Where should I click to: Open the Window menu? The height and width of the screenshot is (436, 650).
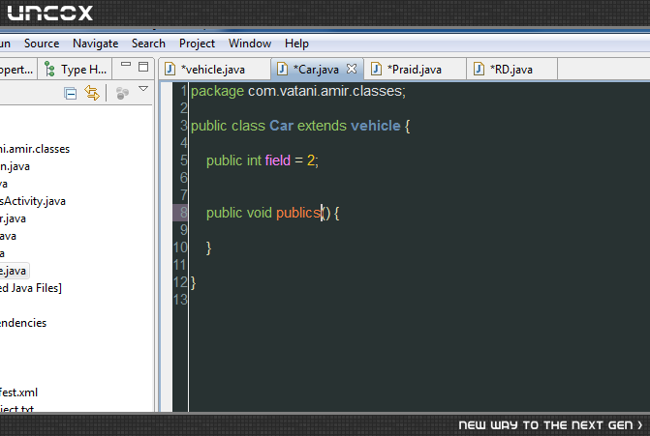coord(250,44)
